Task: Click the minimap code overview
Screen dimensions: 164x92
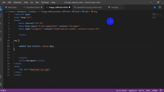Action: [x=158, y=16]
